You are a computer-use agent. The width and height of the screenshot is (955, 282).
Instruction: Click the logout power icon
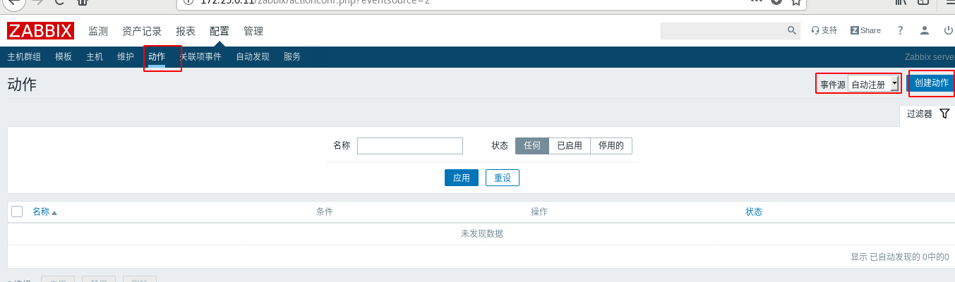(x=948, y=30)
